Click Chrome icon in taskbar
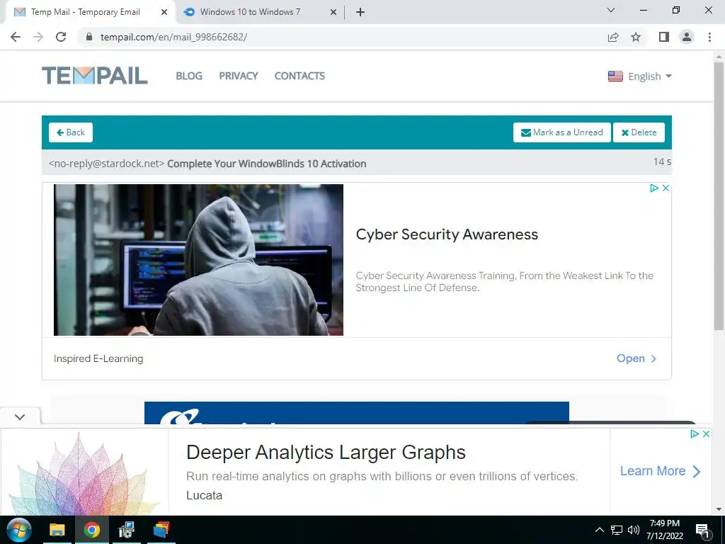The height and width of the screenshot is (544, 725). click(91, 530)
